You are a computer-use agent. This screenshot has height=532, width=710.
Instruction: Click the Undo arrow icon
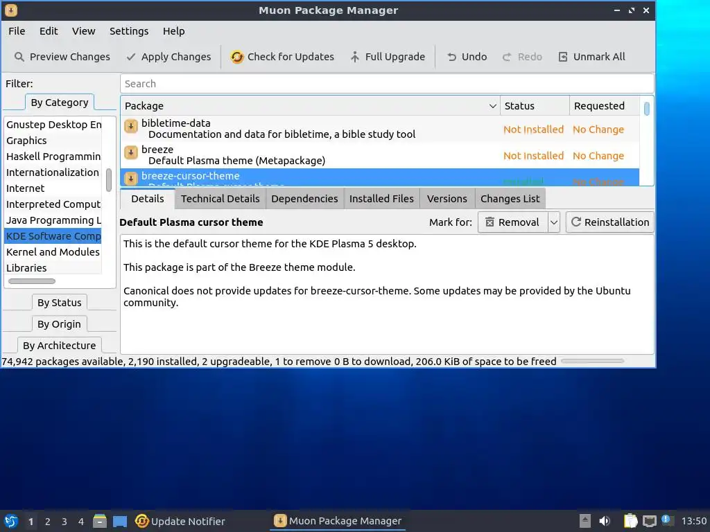click(451, 57)
